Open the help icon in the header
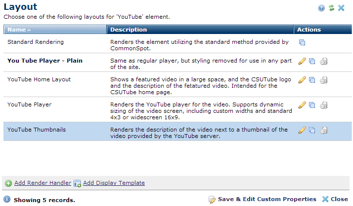This screenshot has width=353, height=206. coord(322,8)
